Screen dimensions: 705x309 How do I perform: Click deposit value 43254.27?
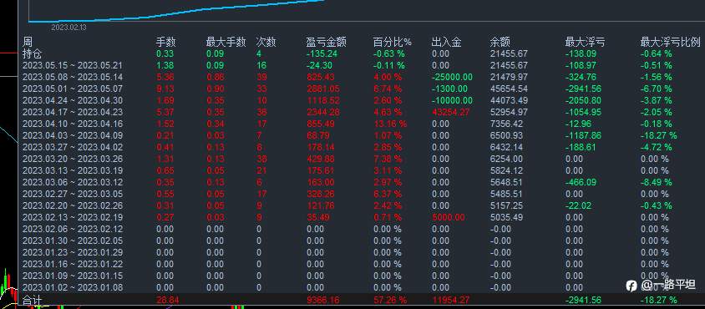(450, 113)
